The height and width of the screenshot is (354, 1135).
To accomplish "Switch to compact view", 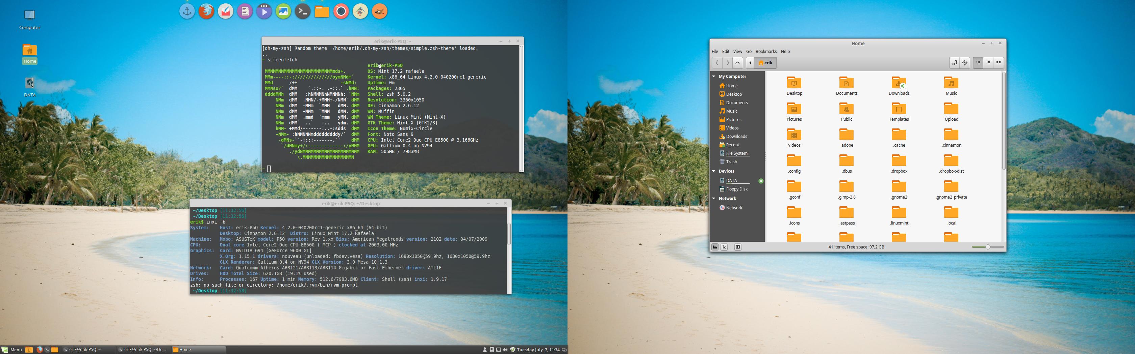I will tap(999, 63).
